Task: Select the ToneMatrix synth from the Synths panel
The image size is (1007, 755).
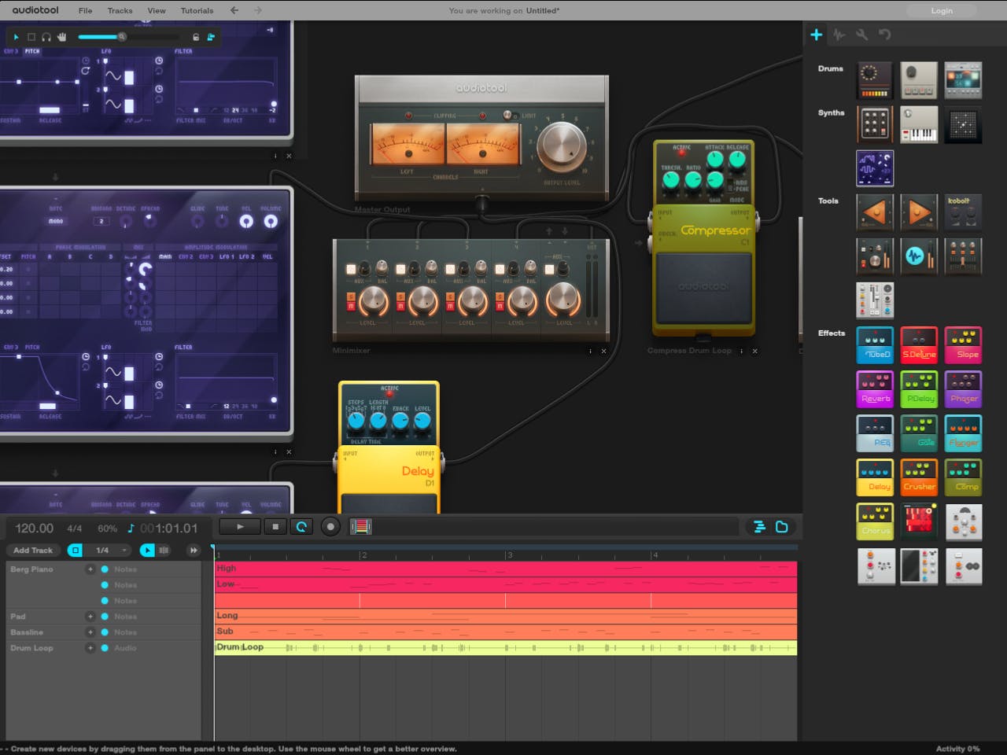Action: 963,124
